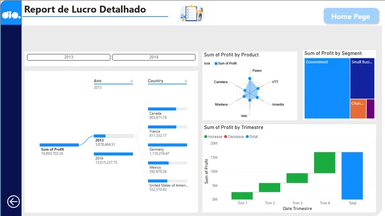Click the Sum of Profit radar legend item
The width and height of the screenshot is (385, 216).
click(226, 64)
